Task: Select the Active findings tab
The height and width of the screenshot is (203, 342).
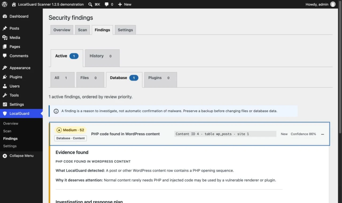Action: [67, 58]
